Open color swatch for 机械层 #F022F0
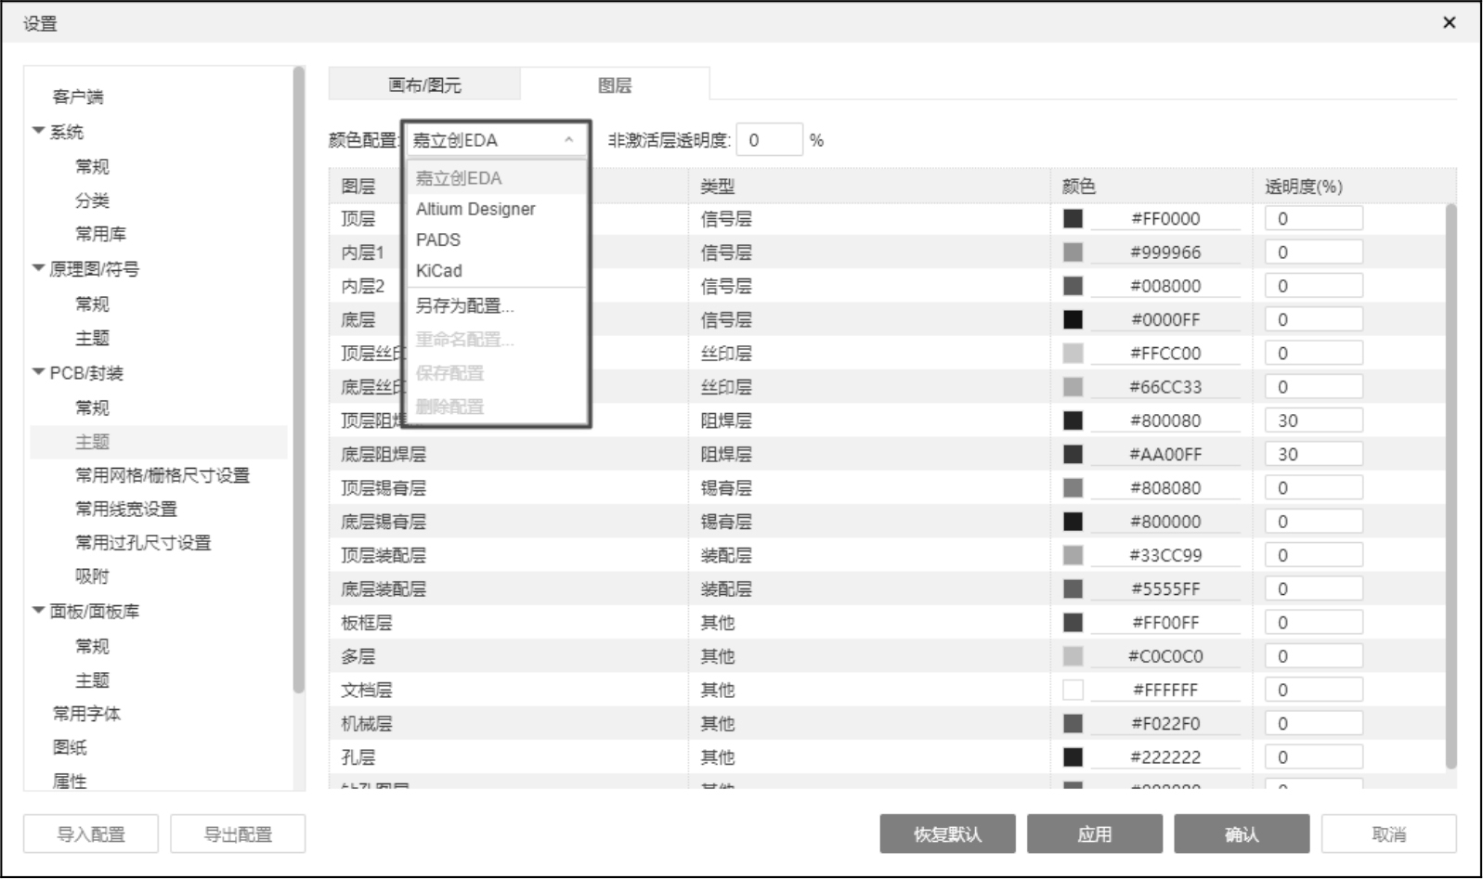 (x=1073, y=723)
